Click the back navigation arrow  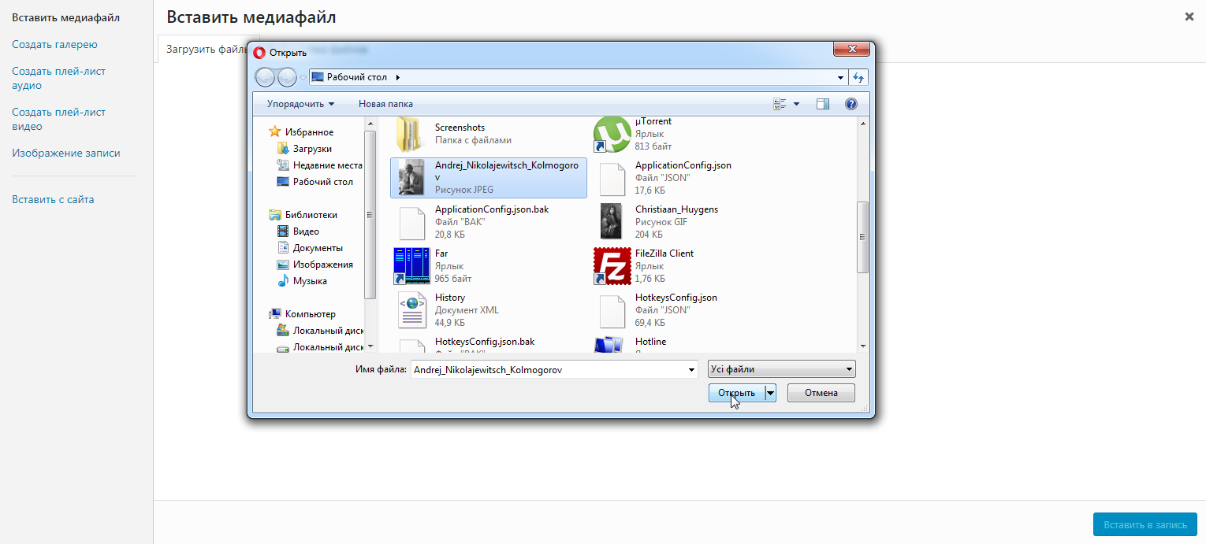tap(266, 77)
